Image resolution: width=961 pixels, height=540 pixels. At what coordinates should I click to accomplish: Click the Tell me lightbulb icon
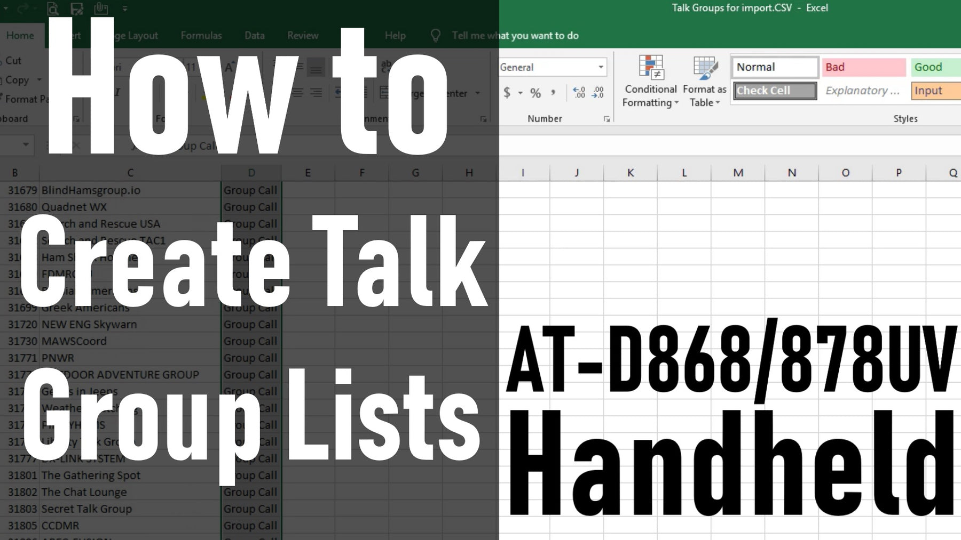436,36
